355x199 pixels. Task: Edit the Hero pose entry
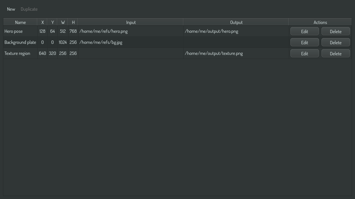tap(304, 31)
